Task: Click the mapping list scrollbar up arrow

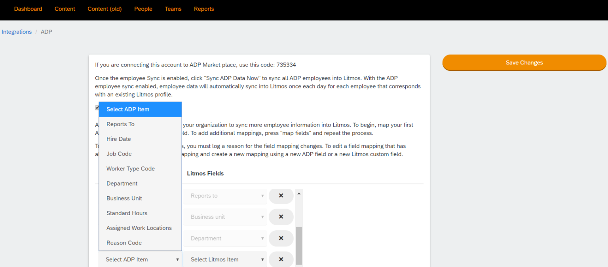Action: (299, 193)
